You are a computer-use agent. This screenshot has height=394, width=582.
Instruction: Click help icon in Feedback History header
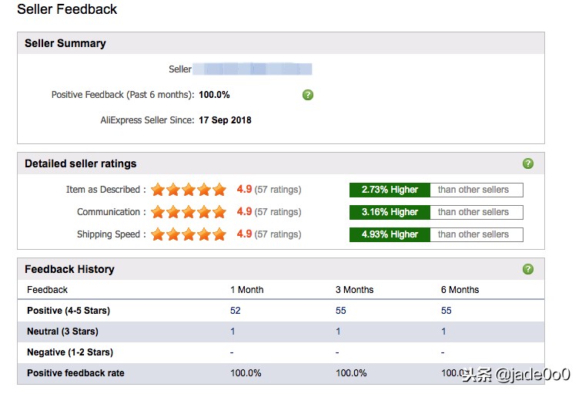point(527,269)
